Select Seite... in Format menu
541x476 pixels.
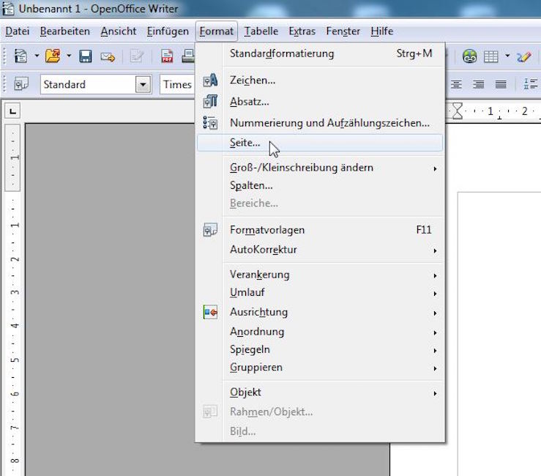pos(320,143)
